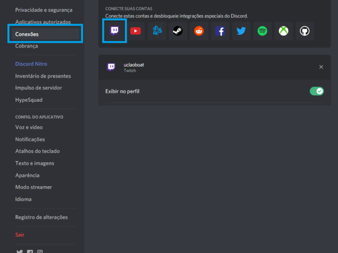Connect a Twitter account
Viewport: 338px width, 253px height.
(x=241, y=31)
